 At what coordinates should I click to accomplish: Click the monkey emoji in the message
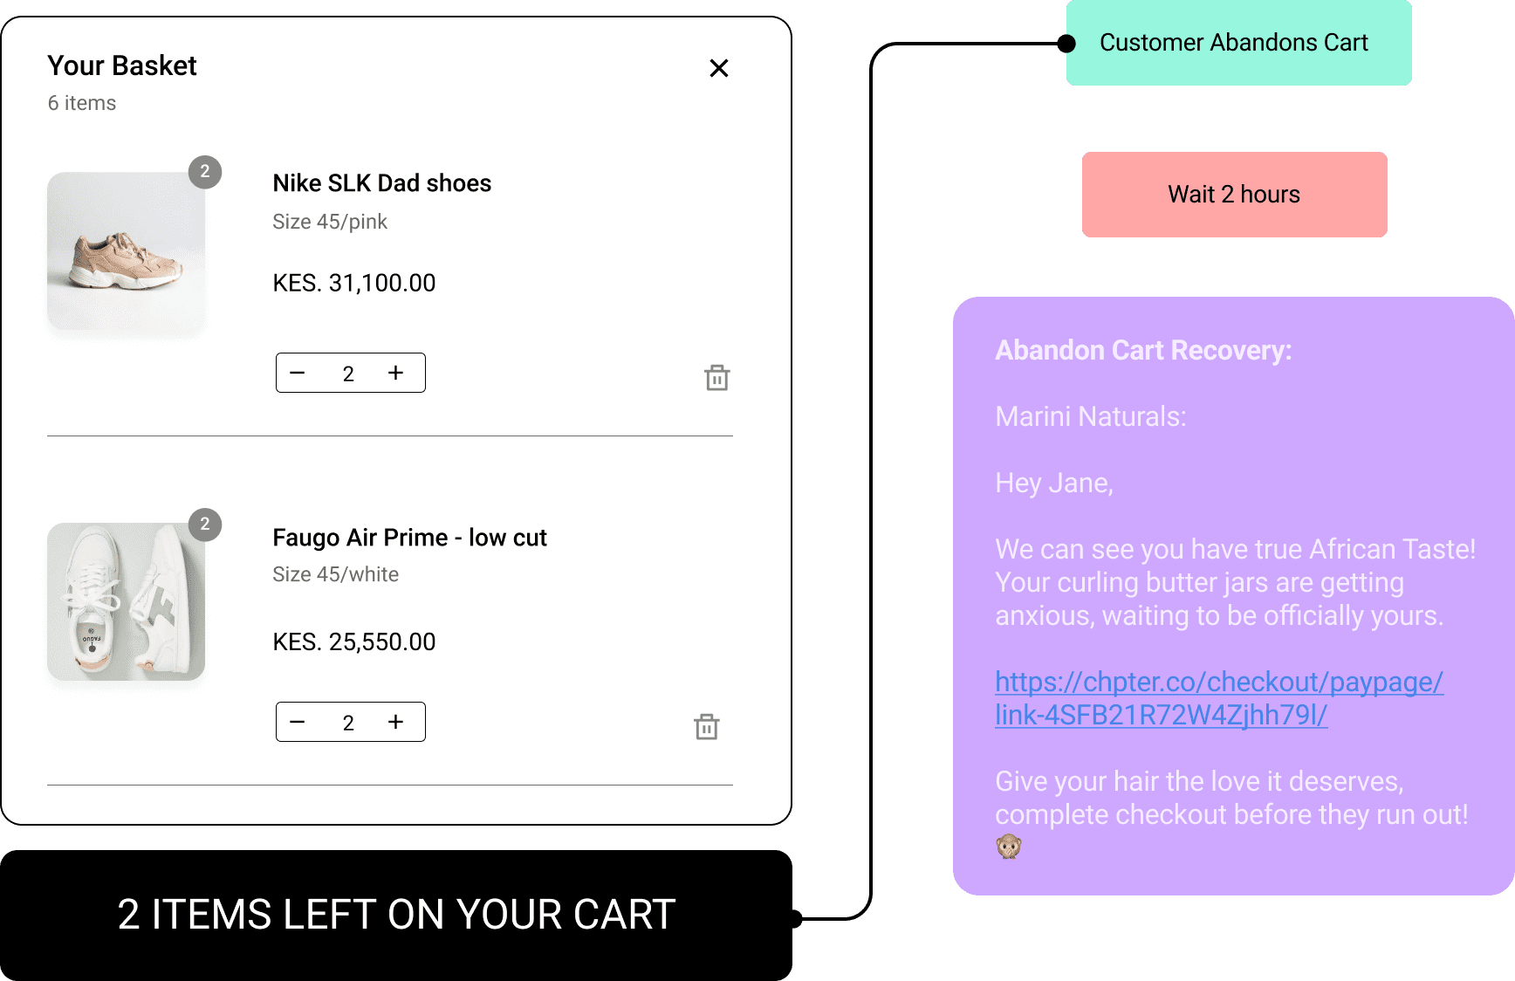1009,847
